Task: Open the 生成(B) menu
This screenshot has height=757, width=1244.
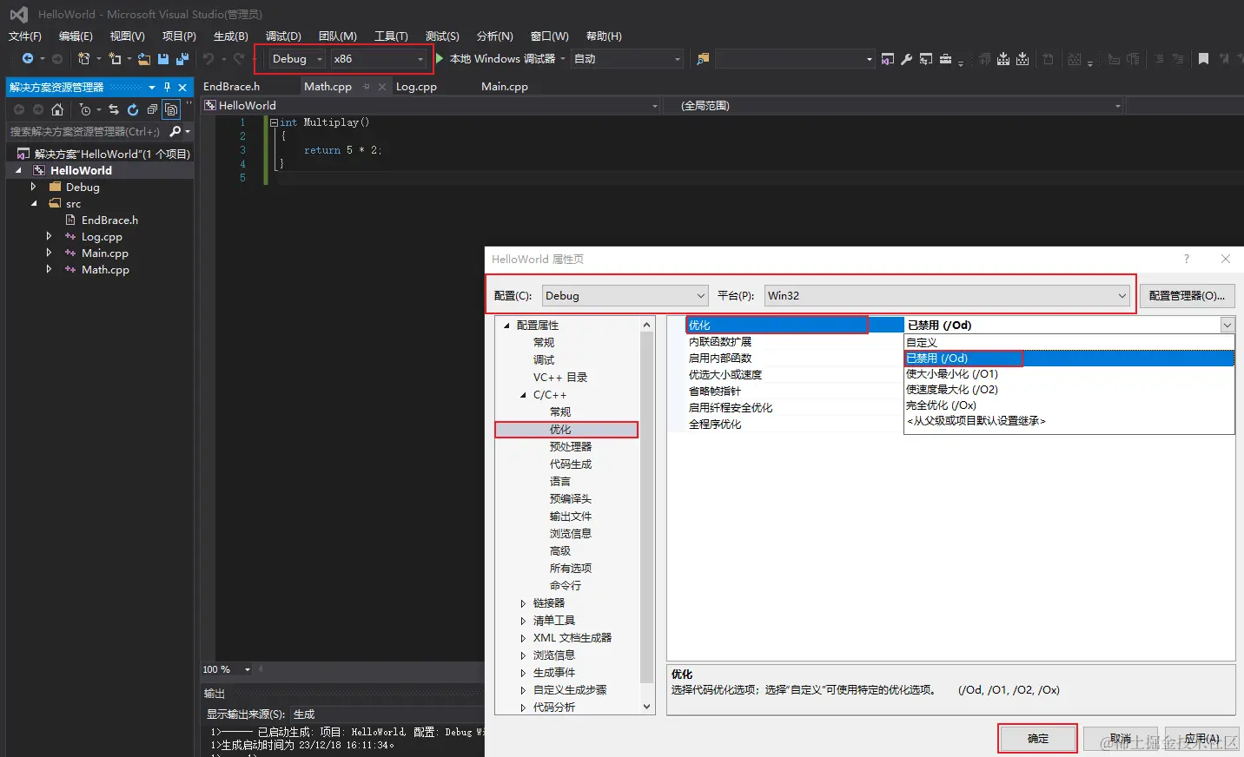Action: 231,36
